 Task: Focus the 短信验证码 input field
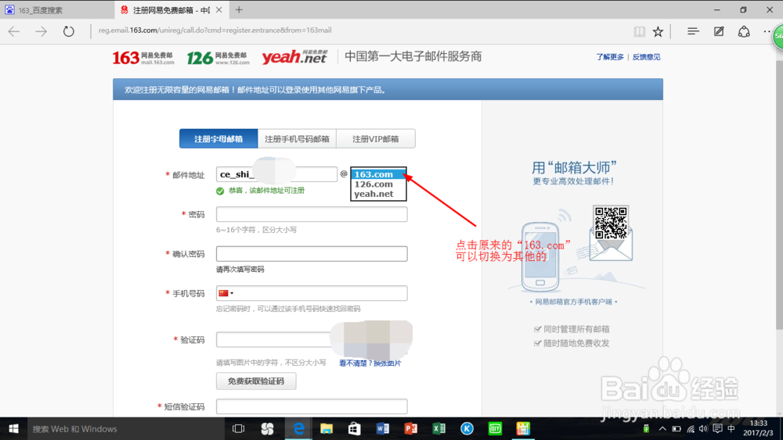(312, 406)
